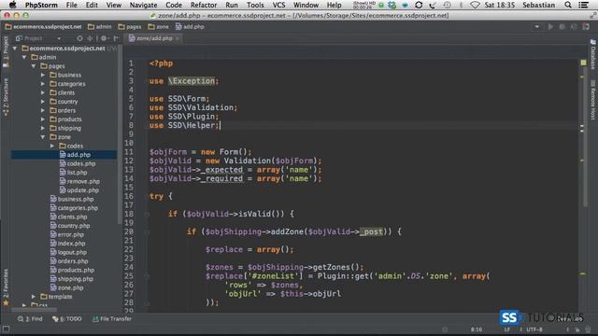Click the Wi-Fi status icon
Image resolution: width=598 pixels, height=336 pixels.
(x=475, y=5)
